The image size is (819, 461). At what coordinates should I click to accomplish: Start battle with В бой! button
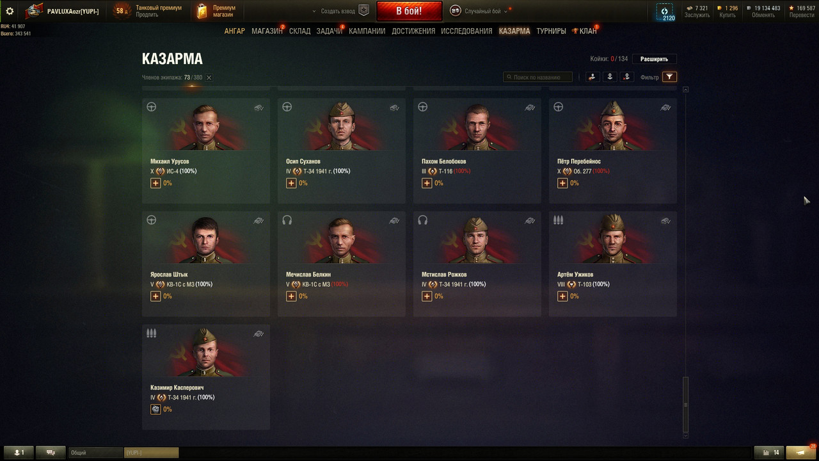pyautogui.click(x=409, y=11)
